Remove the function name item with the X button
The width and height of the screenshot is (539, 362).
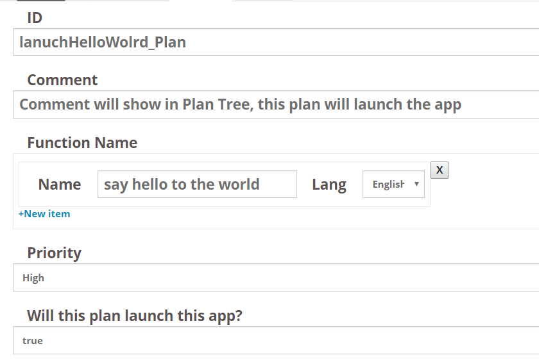pyautogui.click(x=440, y=170)
